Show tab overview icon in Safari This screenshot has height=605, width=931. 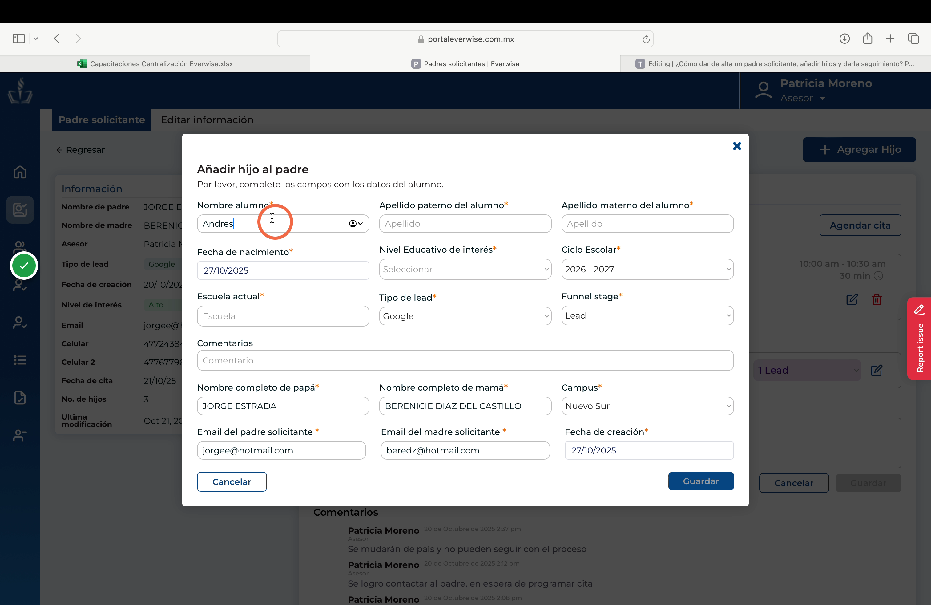(913, 38)
